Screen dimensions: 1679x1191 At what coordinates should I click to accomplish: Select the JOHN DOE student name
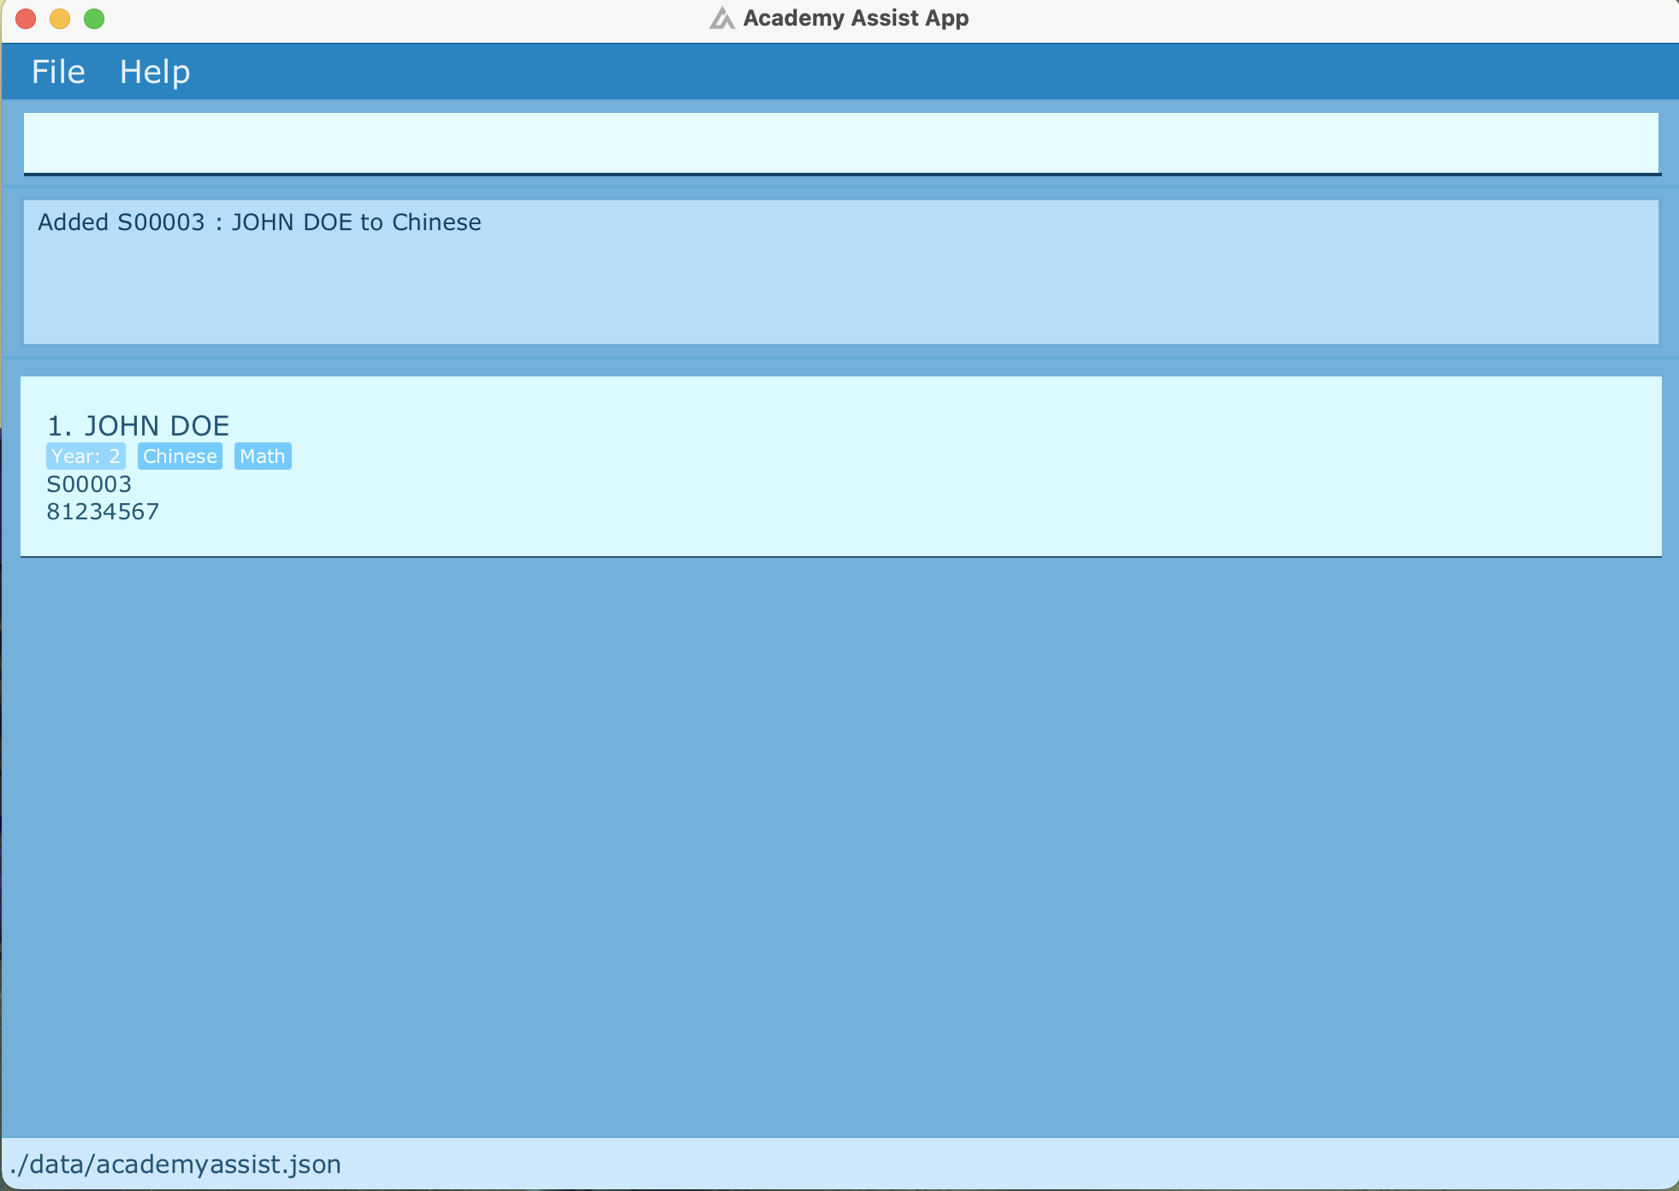[157, 426]
